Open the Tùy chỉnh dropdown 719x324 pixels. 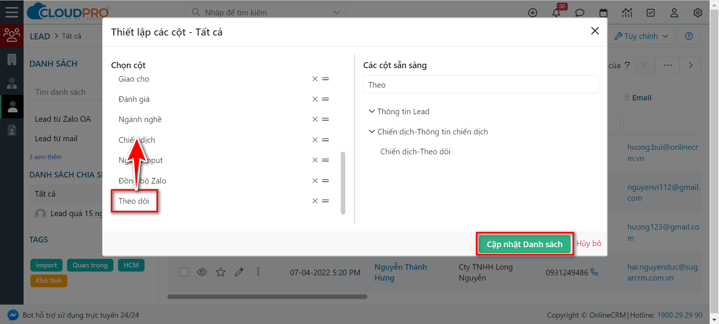641,36
